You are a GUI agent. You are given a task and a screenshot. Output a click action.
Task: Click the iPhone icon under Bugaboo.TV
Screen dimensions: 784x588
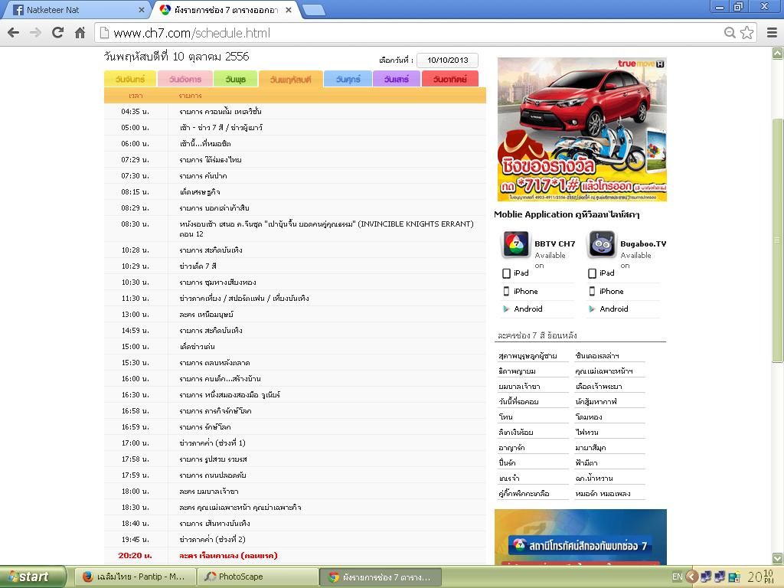click(x=593, y=291)
